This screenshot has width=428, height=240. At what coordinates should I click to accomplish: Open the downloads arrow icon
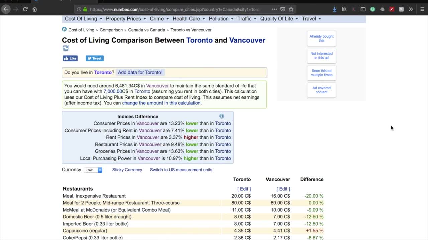pos(334,9)
